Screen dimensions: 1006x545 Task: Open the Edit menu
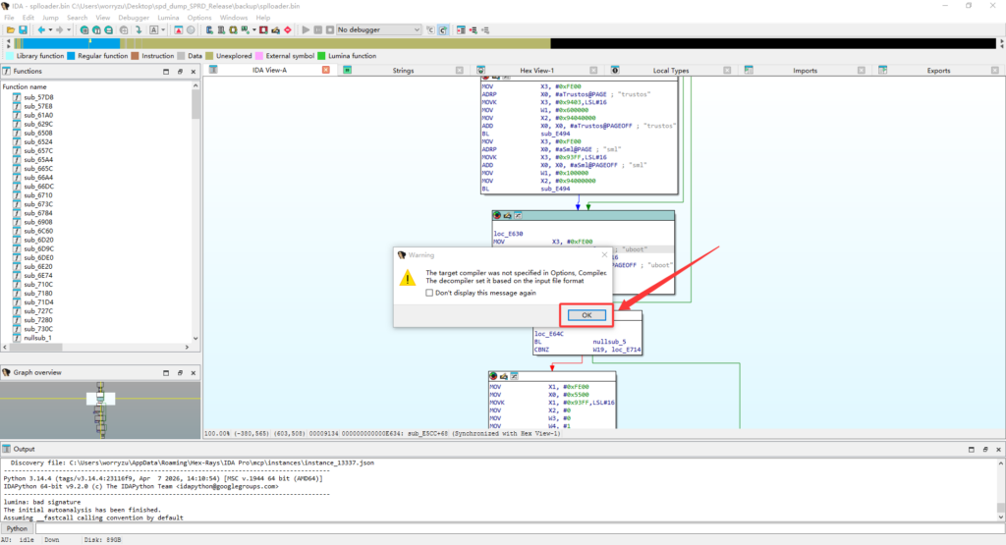click(x=28, y=18)
